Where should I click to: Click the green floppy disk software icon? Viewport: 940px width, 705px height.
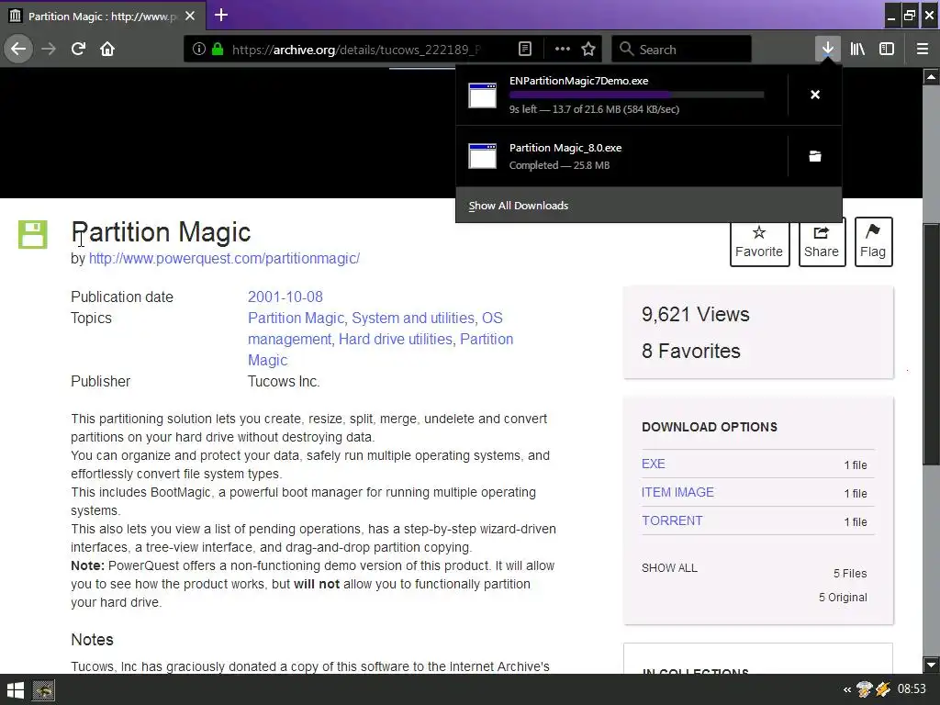pos(32,234)
